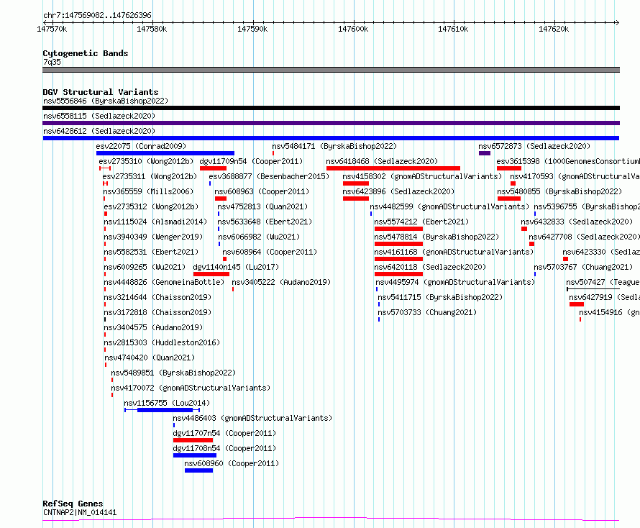Open the nsv4170593 gnomAD label
640x528 pixels.
click(575, 176)
